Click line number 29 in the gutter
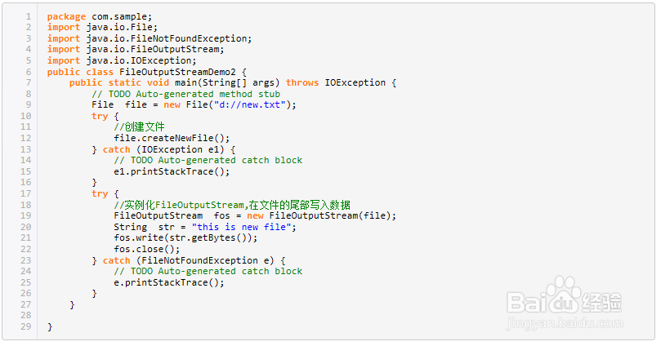This screenshot has width=661, height=346. click(x=26, y=326)
